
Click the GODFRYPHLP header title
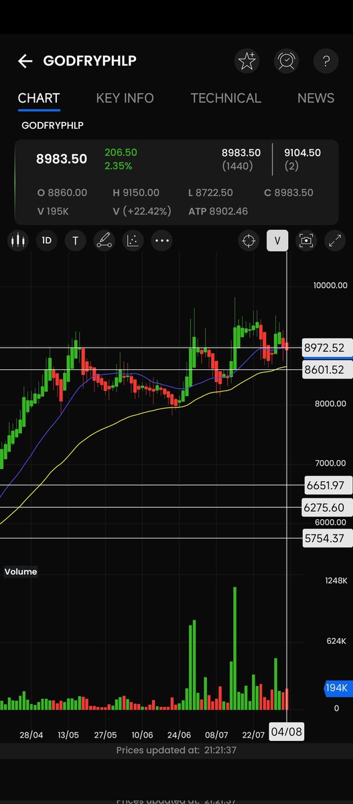[90, 62]
